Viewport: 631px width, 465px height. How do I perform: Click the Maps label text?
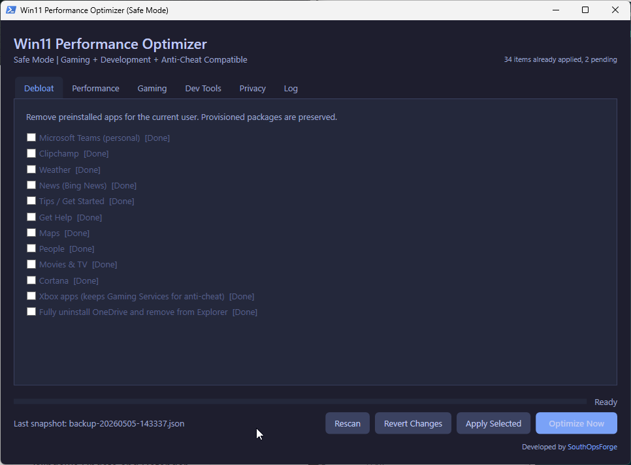point(50,233)
